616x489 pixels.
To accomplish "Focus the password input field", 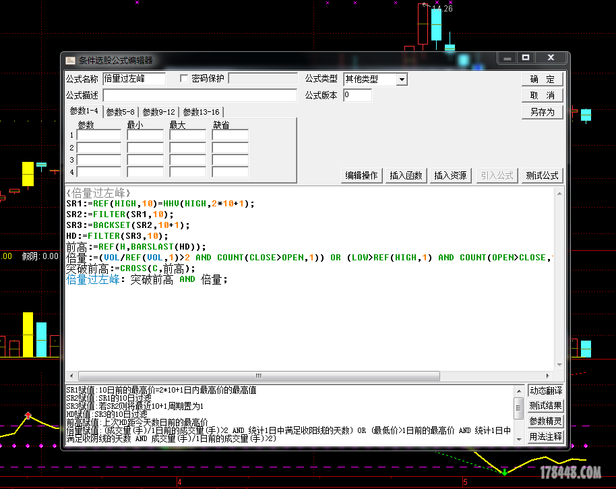I will (x=263, y=78).
